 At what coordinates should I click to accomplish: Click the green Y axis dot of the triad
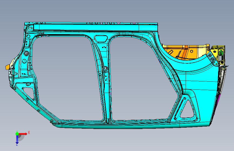[17, 134]
